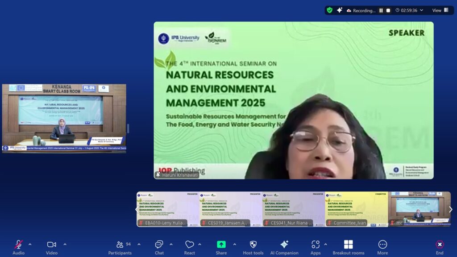Stop the recording with the square button

[x=388, y=10]
